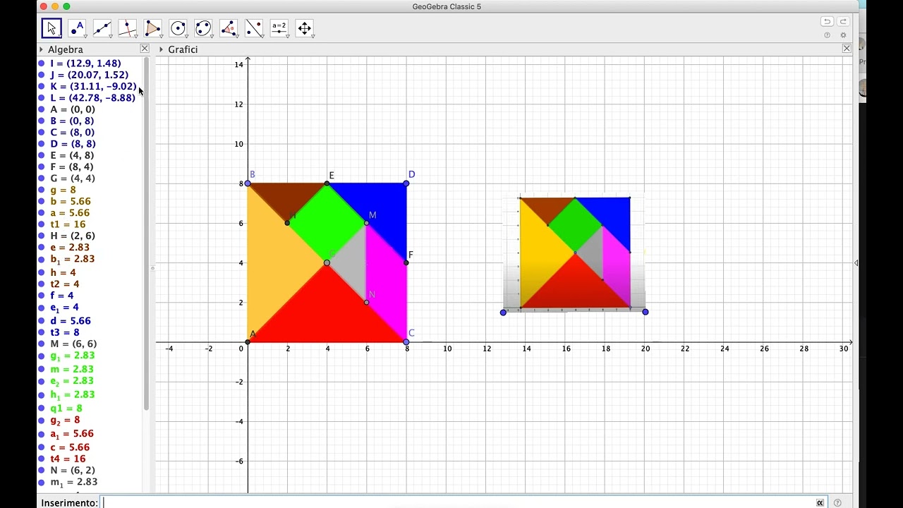Image resolution: width=903 pixels, height=508 pixels.
Task: Click point N on the graph
Action: pyautogui.click(x=367, y=303)
